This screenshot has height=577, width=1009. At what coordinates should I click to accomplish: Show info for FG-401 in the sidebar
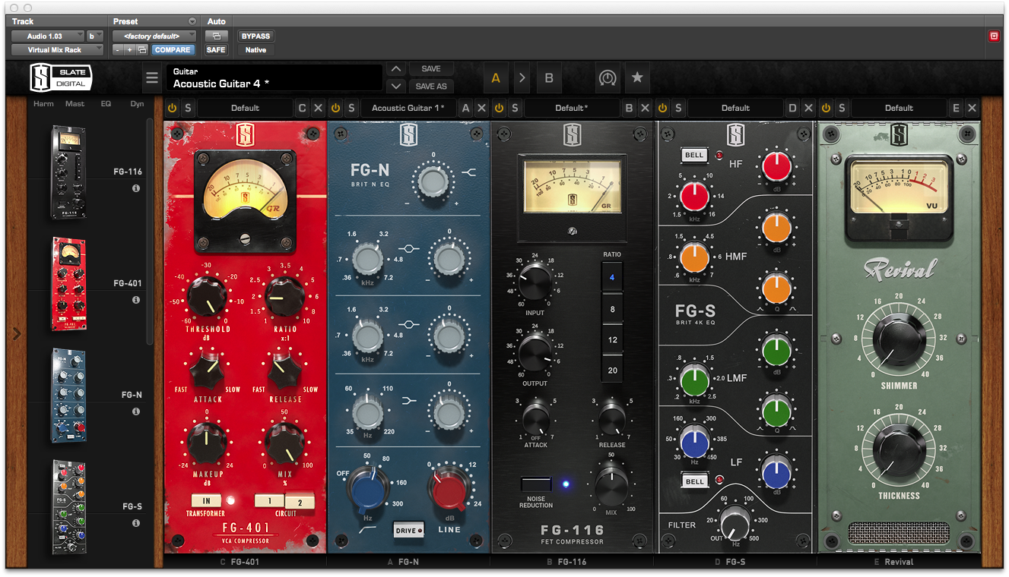click(136, 300)
